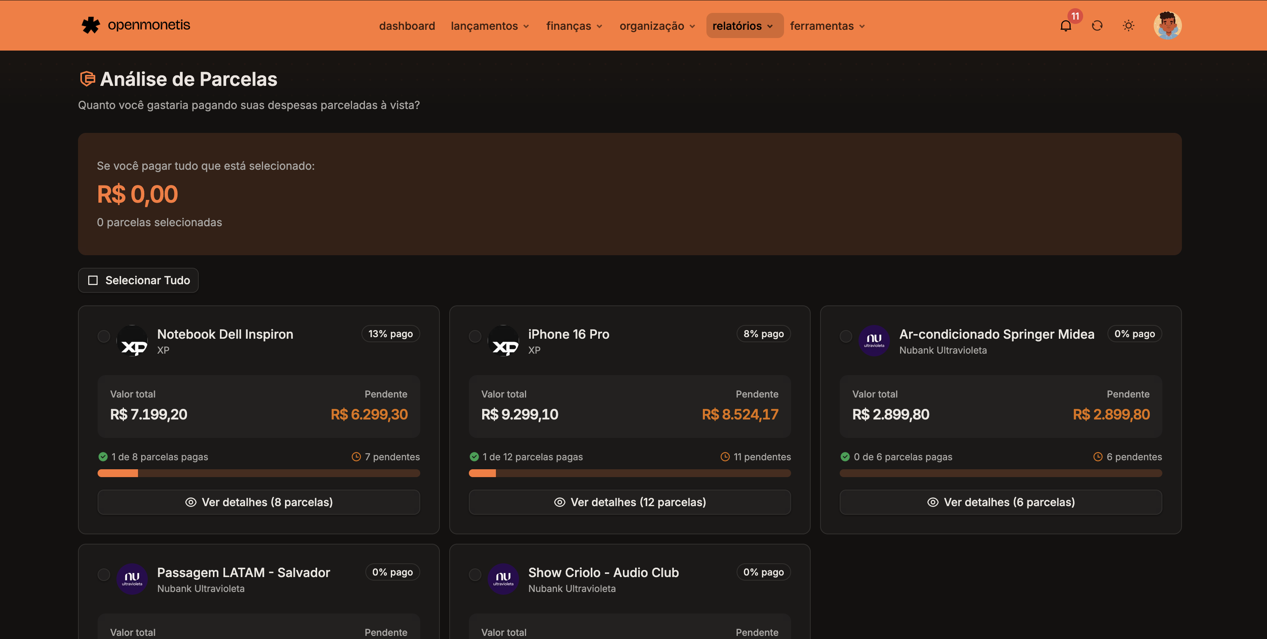Select the Notebook Dell Inspiron radio button
The width and height of the screenshot is (1267, 639).
[x=104, y=336]
